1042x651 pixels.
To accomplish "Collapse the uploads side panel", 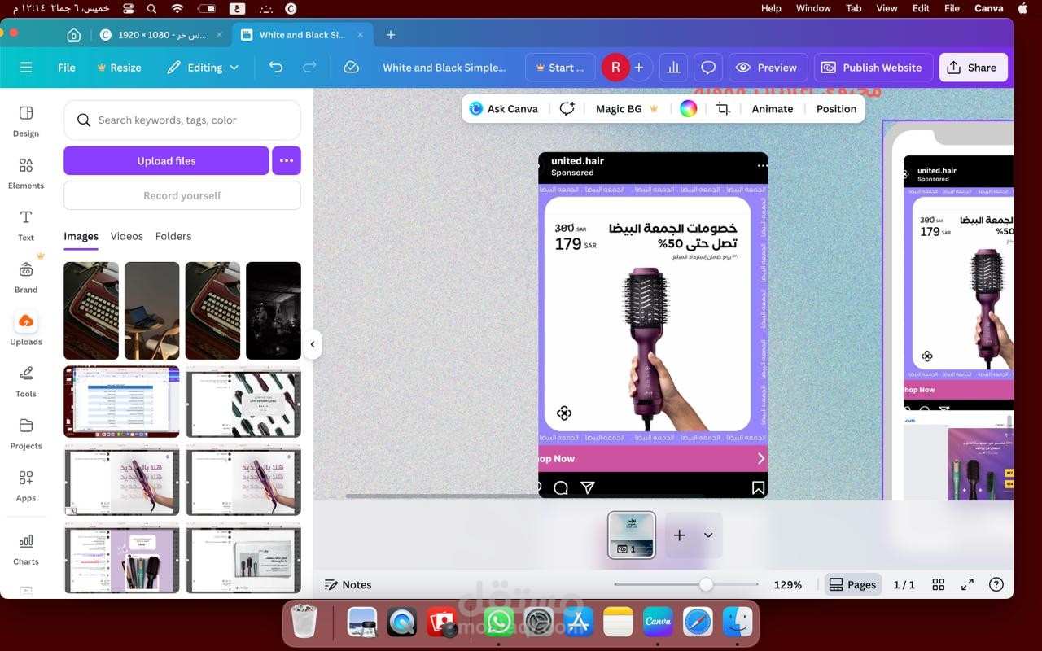I will tap(313, 344).
